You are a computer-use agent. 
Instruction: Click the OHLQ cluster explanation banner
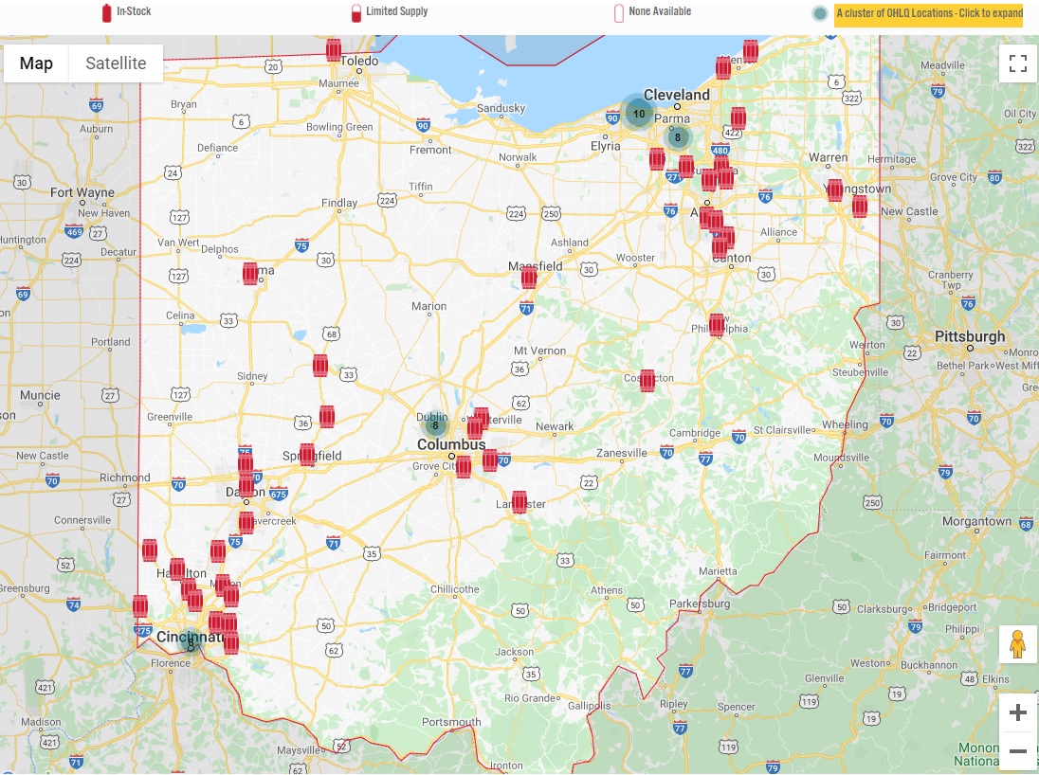[926, 13]
